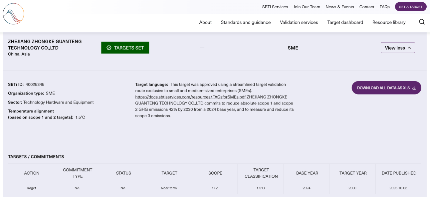Image resolution: width=430 pixels, height=197 pixels.
Task: Click the Near-term target table cell
Action: tap(169, 188)
